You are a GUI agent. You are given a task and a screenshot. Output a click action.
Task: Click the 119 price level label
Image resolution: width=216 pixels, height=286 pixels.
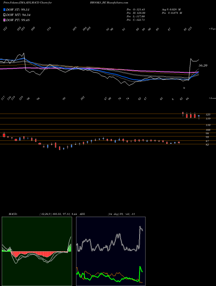(x=208, y=119)
